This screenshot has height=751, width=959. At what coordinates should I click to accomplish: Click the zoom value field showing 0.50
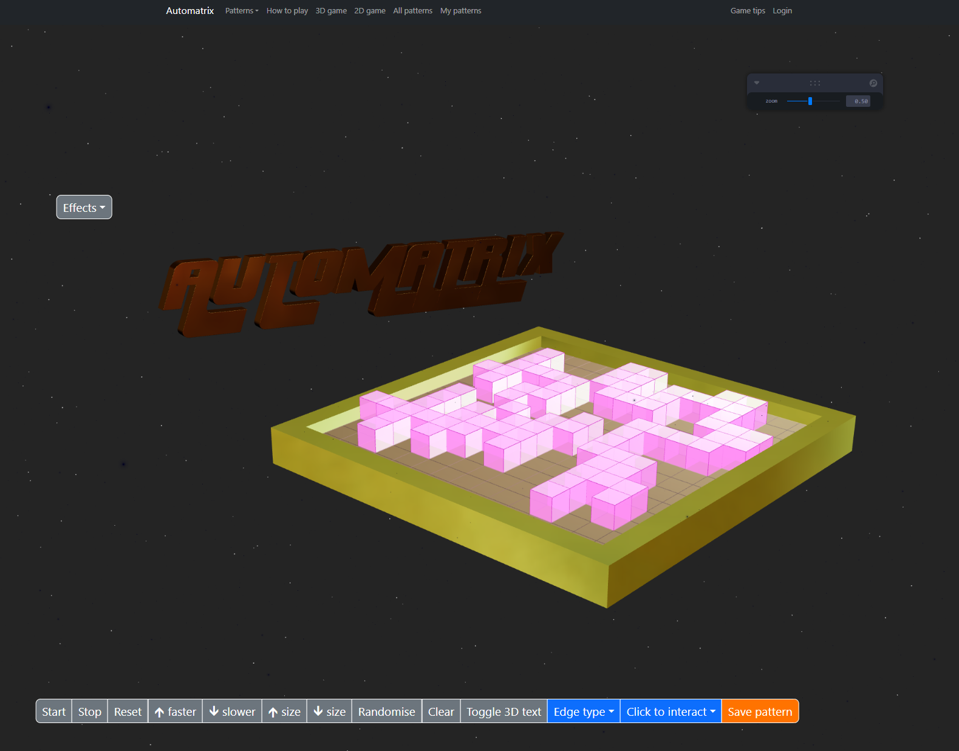click(858, 101)
